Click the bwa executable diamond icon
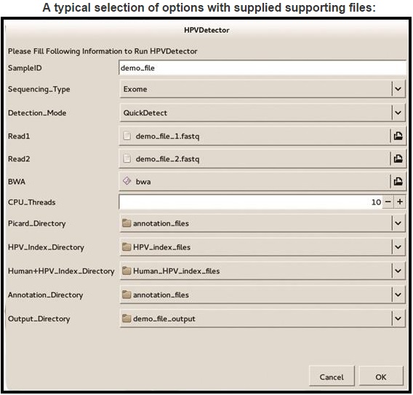 [x=127, y=181]
